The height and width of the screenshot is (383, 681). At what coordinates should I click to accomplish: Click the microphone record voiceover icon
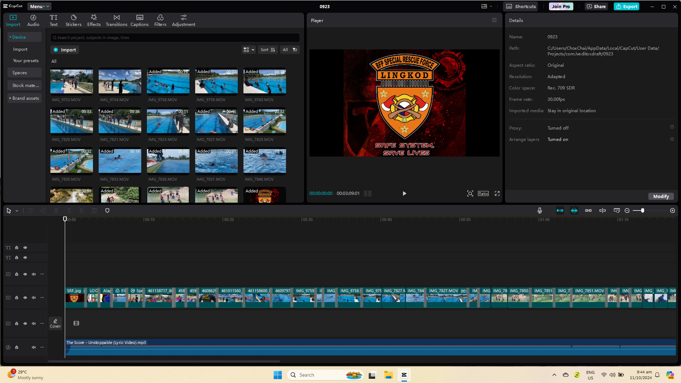539,210
